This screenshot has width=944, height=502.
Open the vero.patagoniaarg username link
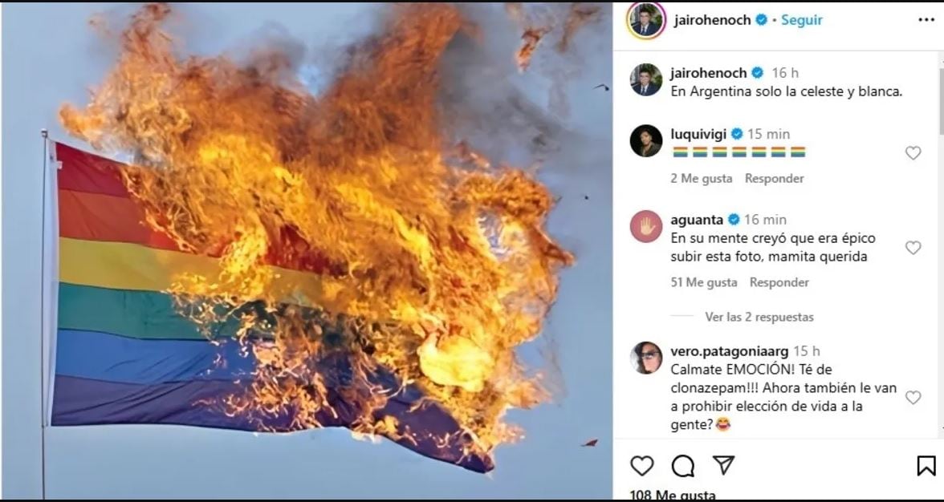(x=729, y=351)
